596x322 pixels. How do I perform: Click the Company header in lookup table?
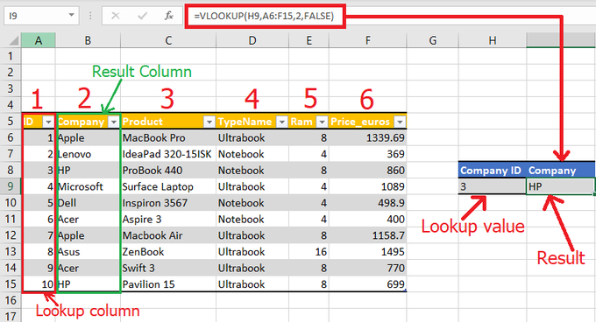pos(561,171)
